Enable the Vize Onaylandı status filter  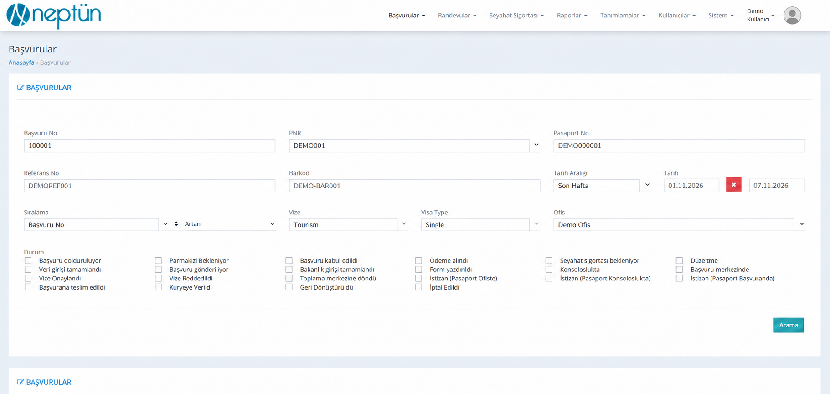click(x=28, y=278)
